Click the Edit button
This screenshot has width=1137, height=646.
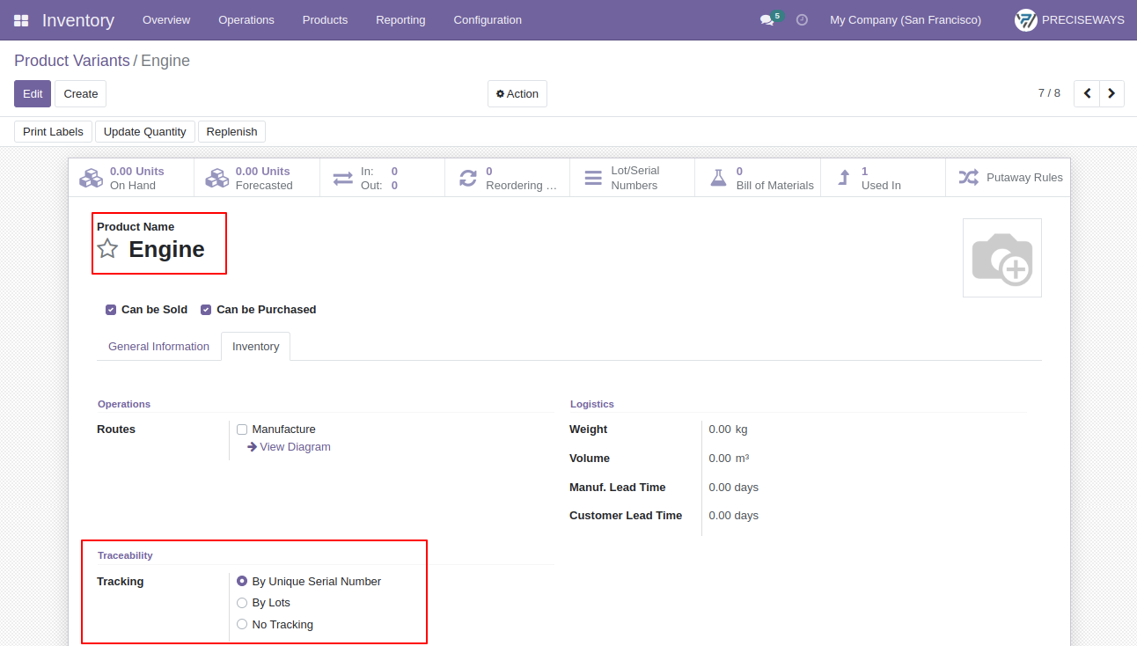tap(33, 94)
